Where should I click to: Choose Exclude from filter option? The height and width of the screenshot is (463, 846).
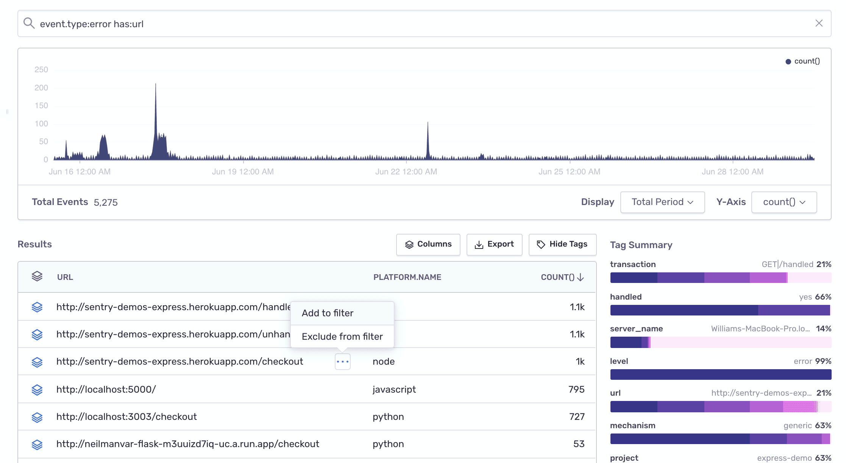point(342,336)
